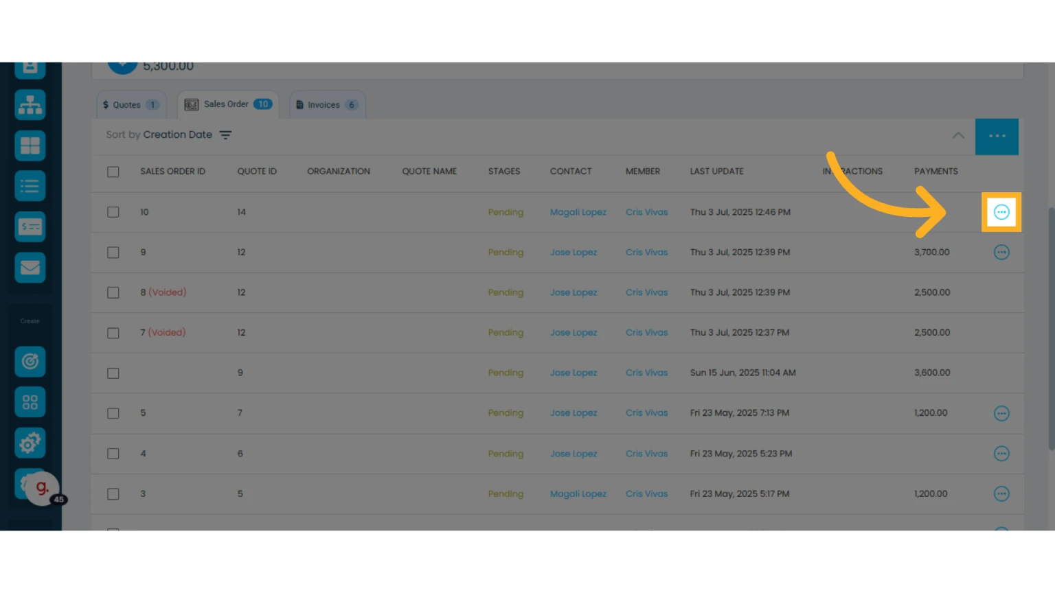Check the box for sales order 7 (Voided)
This screenshot has height=593, width=1055.
tap(113, 333)
